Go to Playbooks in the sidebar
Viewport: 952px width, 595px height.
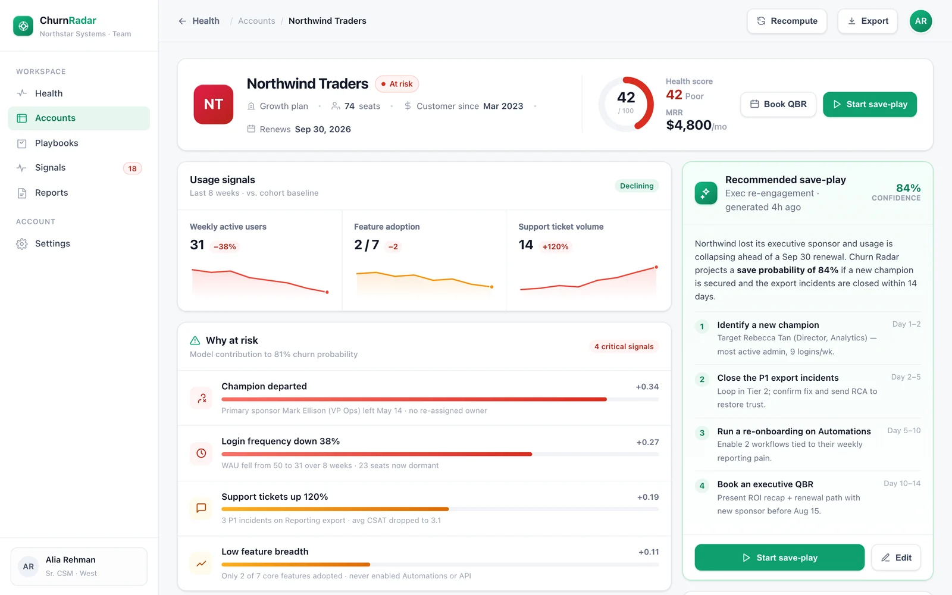[79, 143]
